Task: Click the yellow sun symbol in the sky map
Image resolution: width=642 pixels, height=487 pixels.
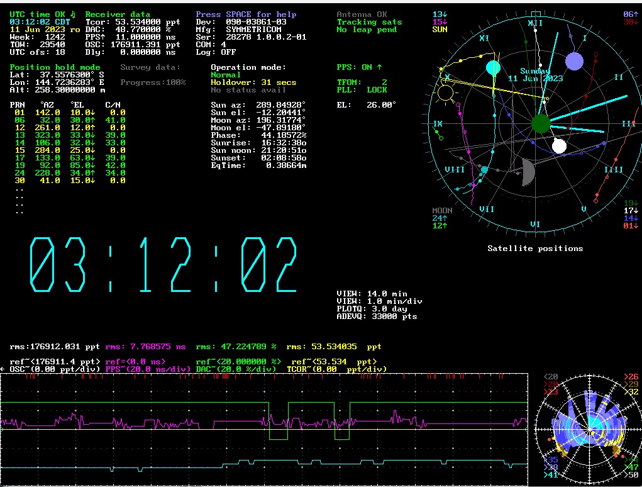Action: 445,93
